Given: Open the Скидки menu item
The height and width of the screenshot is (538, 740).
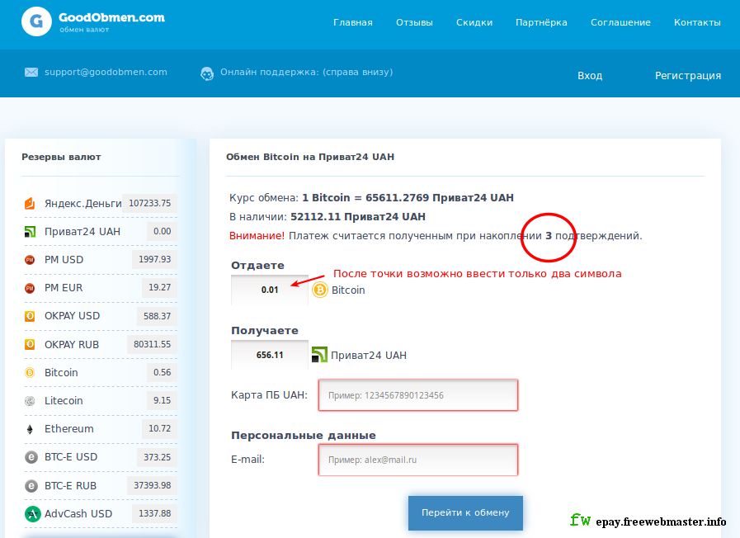Looking at the screenshot, I should coord(474,22).
